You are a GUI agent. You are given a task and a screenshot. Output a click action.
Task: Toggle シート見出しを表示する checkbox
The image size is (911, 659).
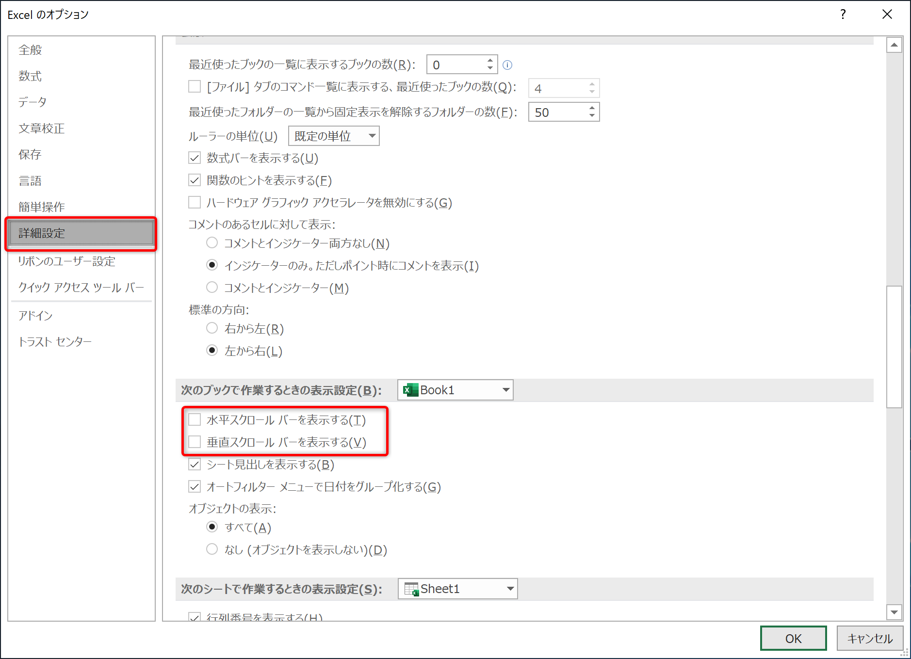pos(195,465)
